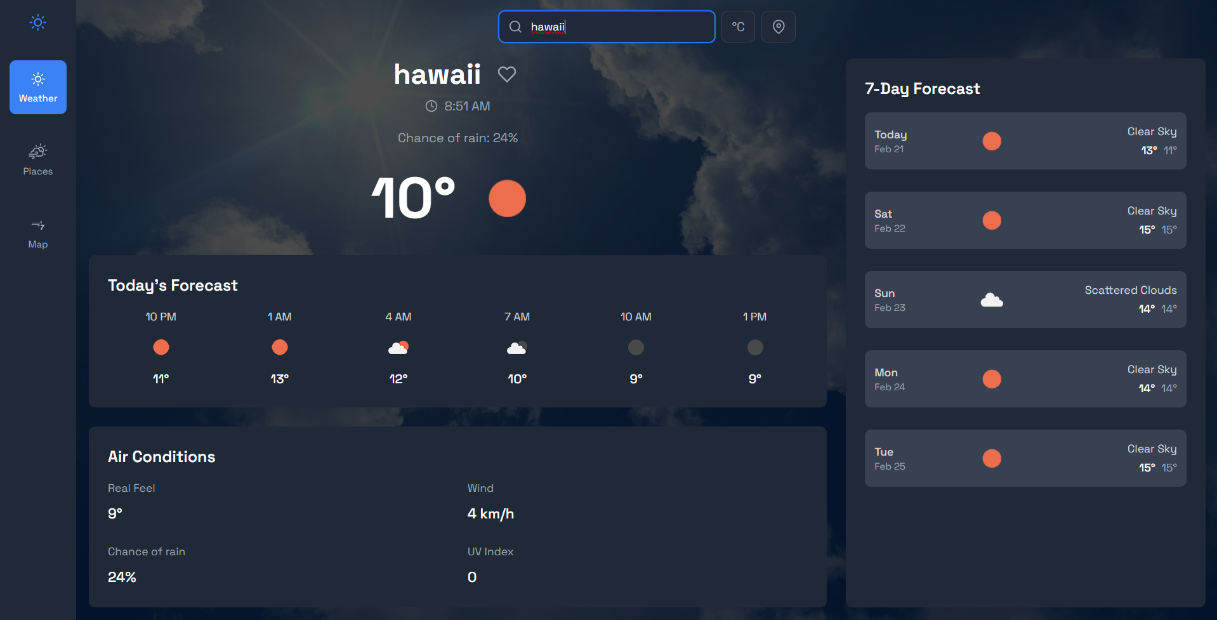Click the large 10° current temperature
Screen dimensions: 1217x620
[414, 198]
